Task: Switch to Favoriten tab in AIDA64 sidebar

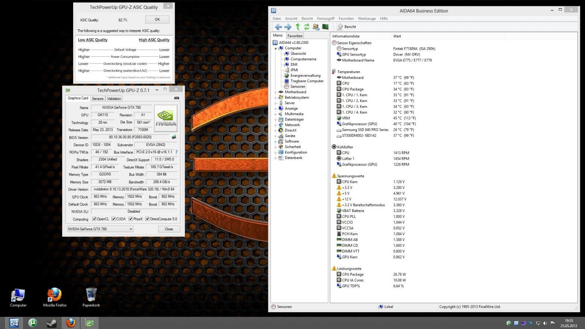Action: point(295,36)
